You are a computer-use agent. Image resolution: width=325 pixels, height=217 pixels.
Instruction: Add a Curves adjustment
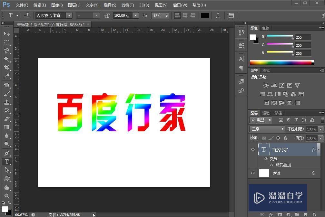click(x=282, y=85)
